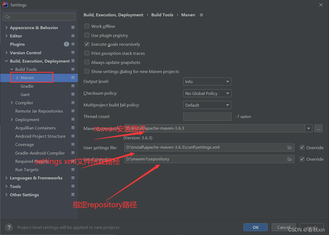The height and width of the screenshot is (235, 329).
Task: Click project-level icon beside Gradle
Action: [73, 86]
